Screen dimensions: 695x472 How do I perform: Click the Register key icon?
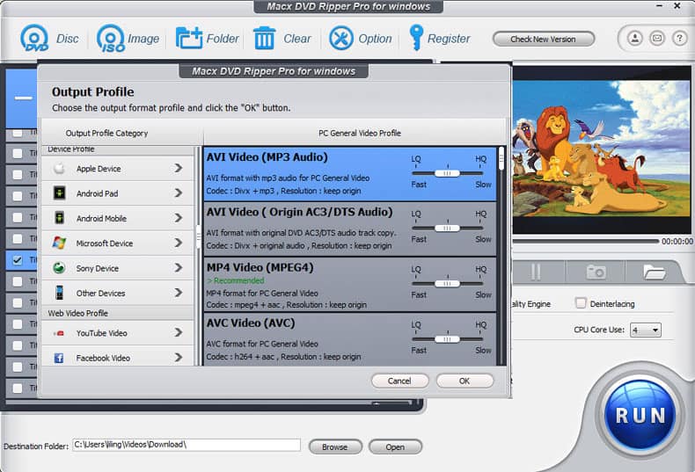tap(416, 38)
